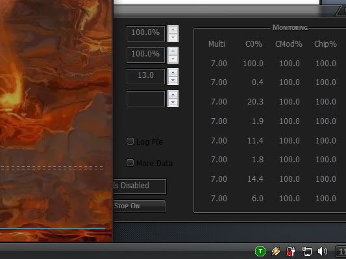Viewport: 346px width, 259px height.
Task: Select the empty value field below 13.0
Action: click(x=145, y=99)
